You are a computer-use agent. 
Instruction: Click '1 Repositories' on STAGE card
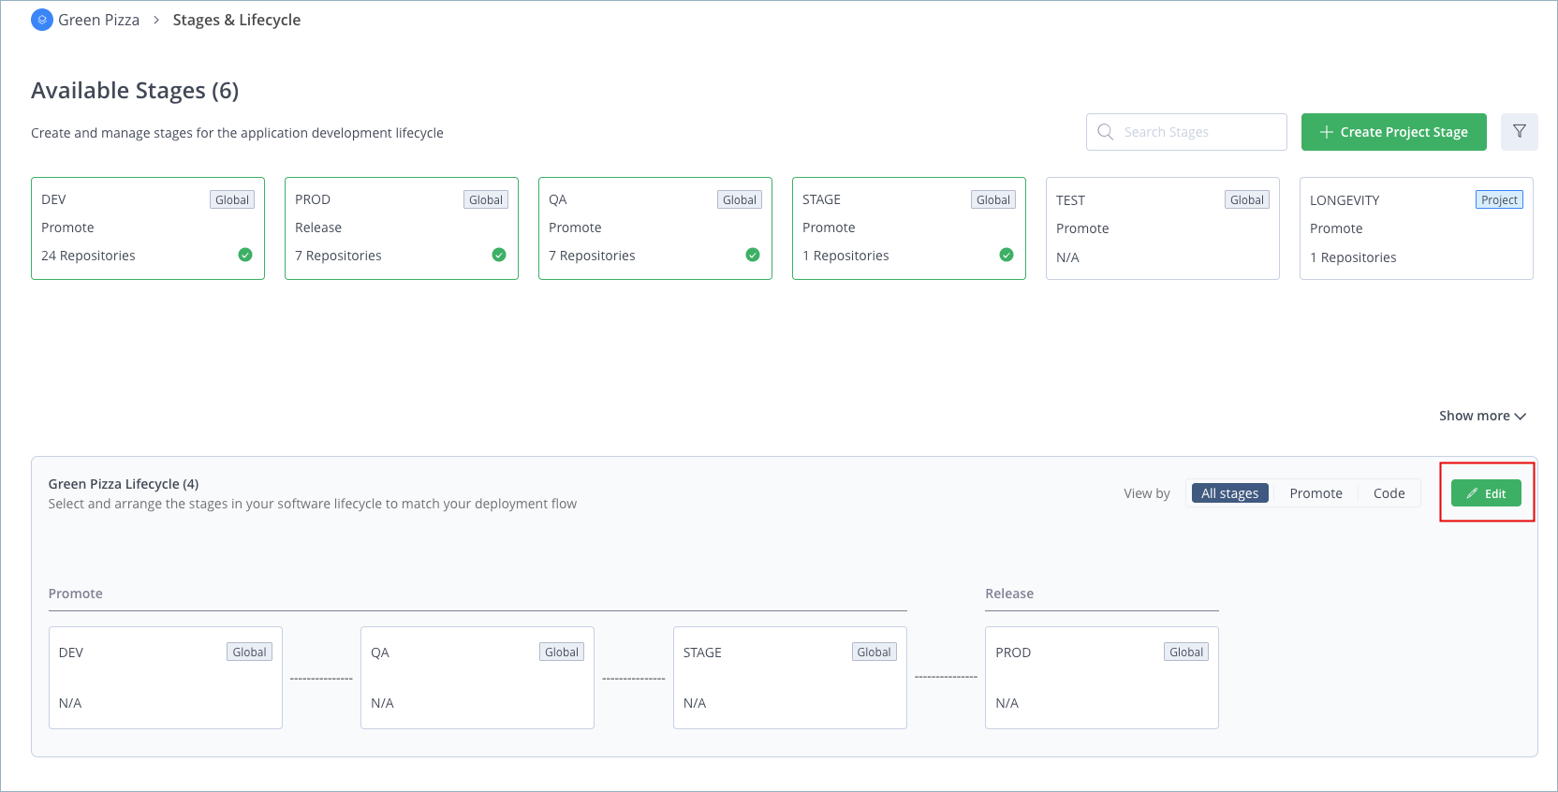[845, 256]
